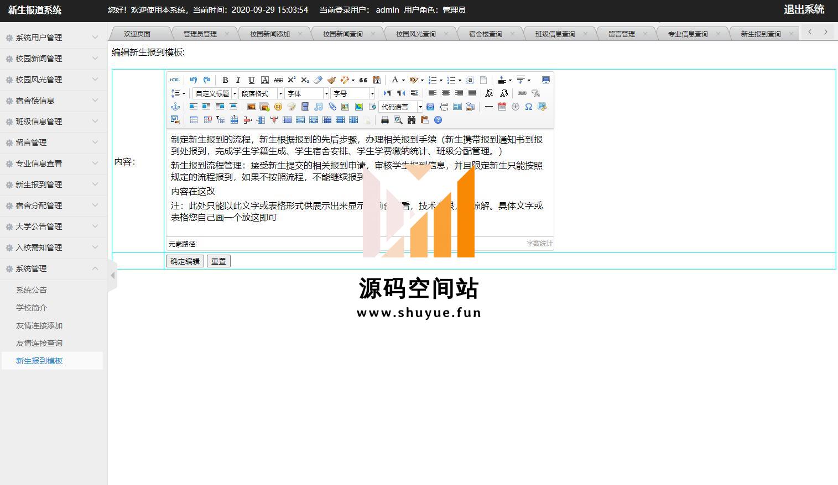Switch to the 校园新闻查询 tab
The height and width of the screenshot is (485, 838).
click(343, 34)
